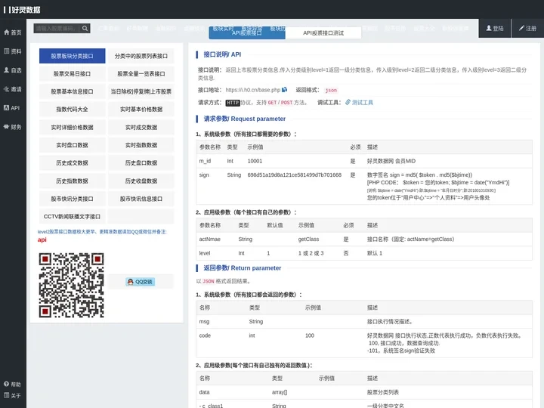The height and width of the screenshot is (408, 544).
Task: Click the level parameter name cell
Action: coord(205,253)
